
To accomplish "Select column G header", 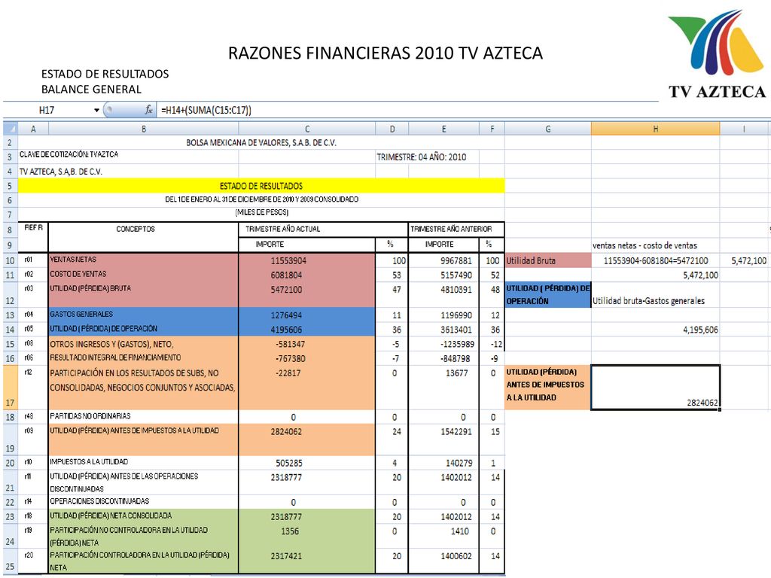I will click(x=548, y=129).
